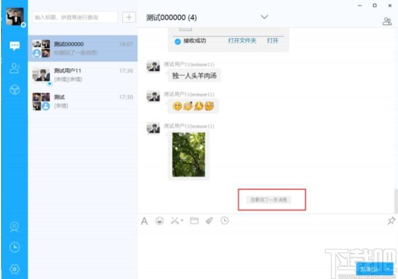Screen dimensions: 398x279
Task: Open the font format A icon
Action: click(144, 221)
